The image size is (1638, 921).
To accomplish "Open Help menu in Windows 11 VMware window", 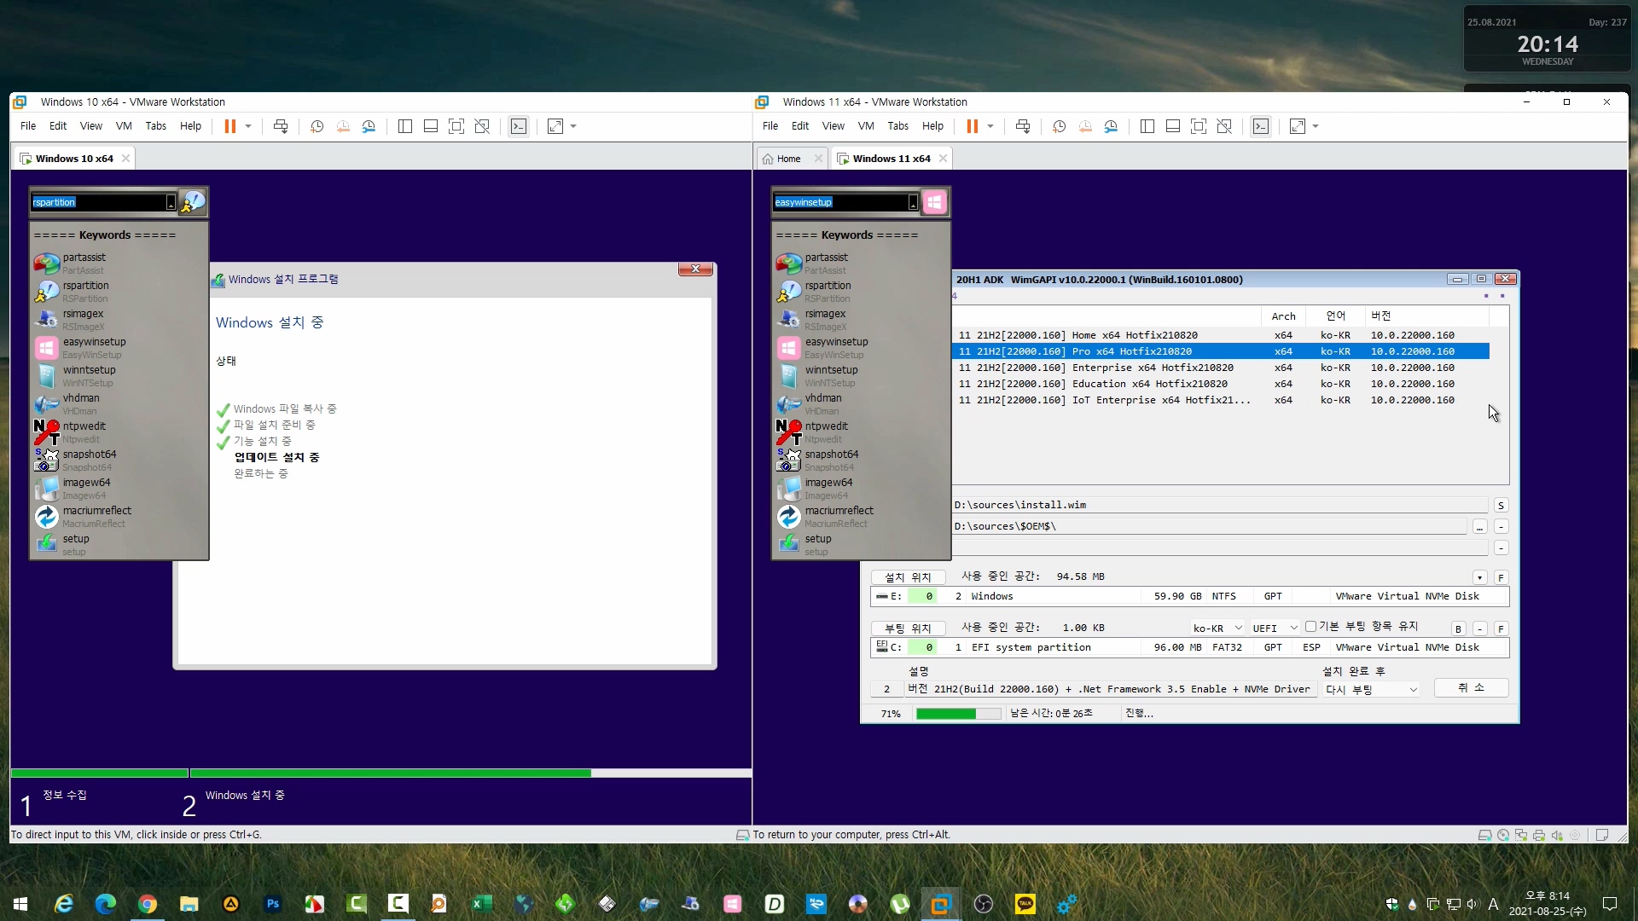I will point(933,126).
